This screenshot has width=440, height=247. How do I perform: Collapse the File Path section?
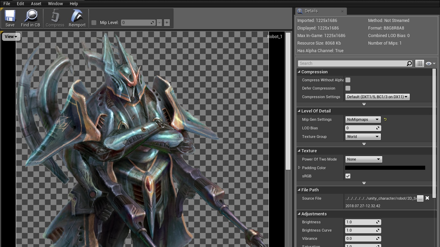tap(299, 190)
